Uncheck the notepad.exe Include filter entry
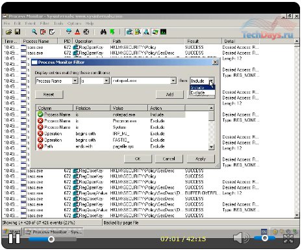Screen dimensions: 302x251 click(40, 114)
